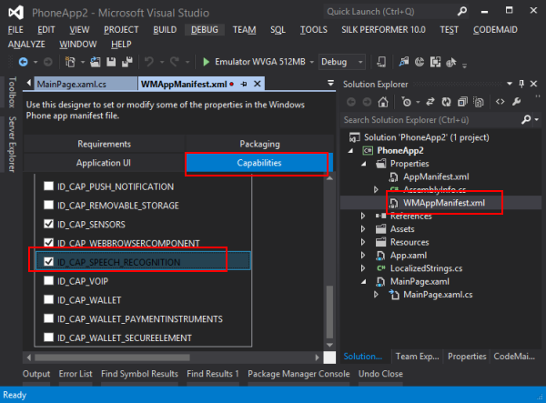Click the Pending Changes Filter clock icon

point(406,102)
